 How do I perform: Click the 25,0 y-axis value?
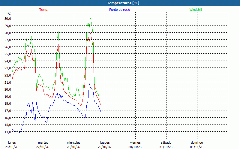click(8, 54)
